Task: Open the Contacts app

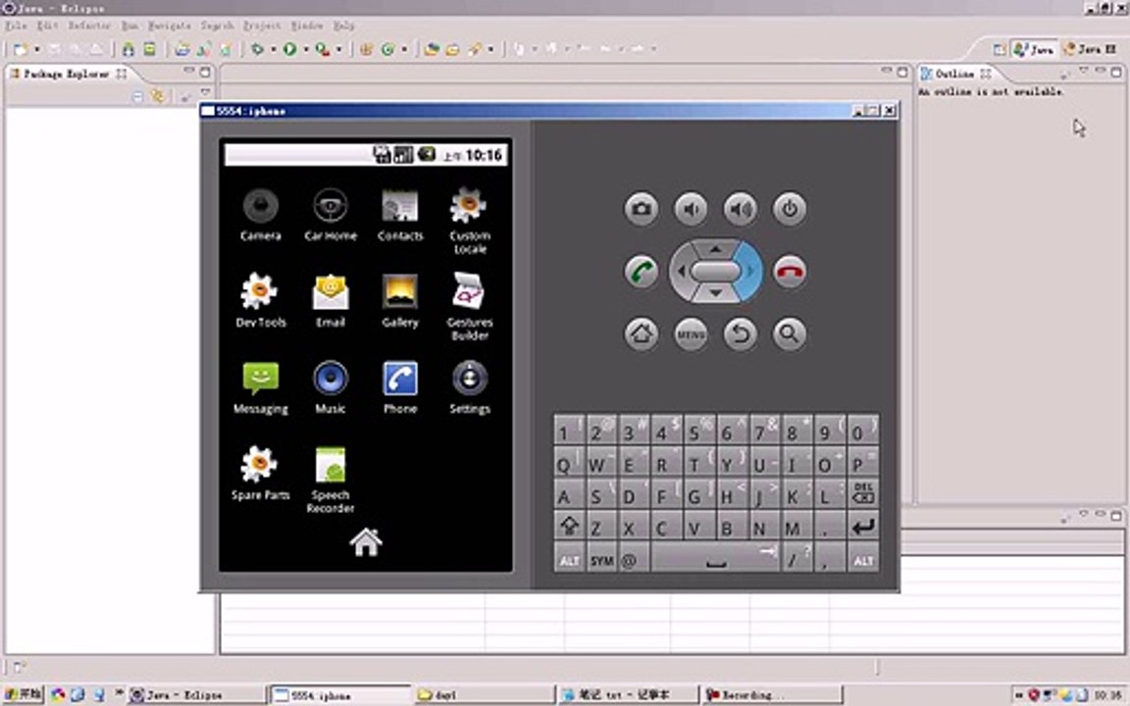Action: coord(400,214)
